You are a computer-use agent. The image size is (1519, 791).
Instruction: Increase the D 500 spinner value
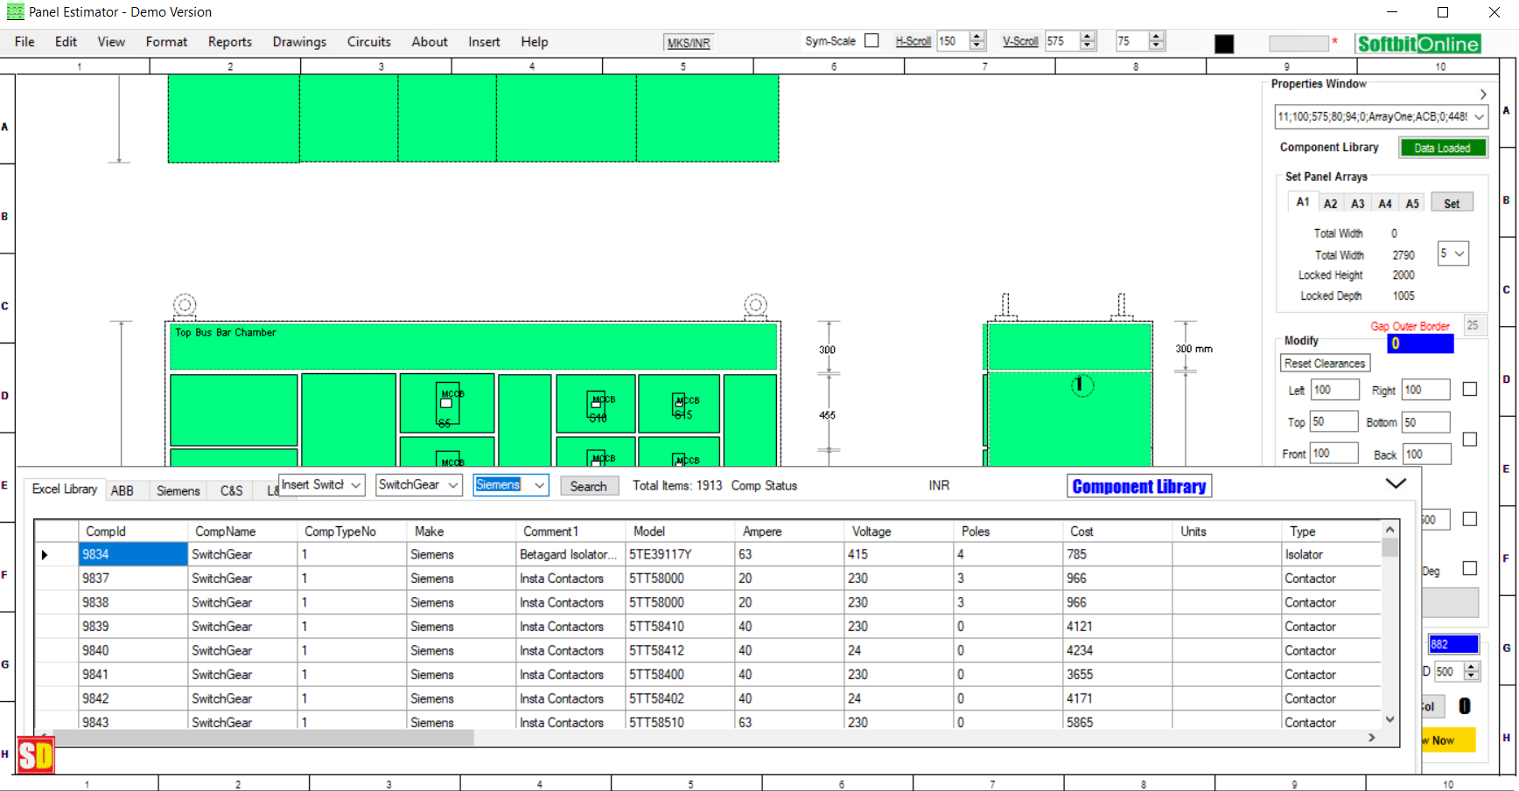(1472, 667)
